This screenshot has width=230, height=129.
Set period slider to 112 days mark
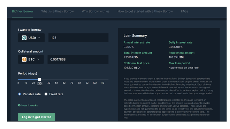point(102,83)
